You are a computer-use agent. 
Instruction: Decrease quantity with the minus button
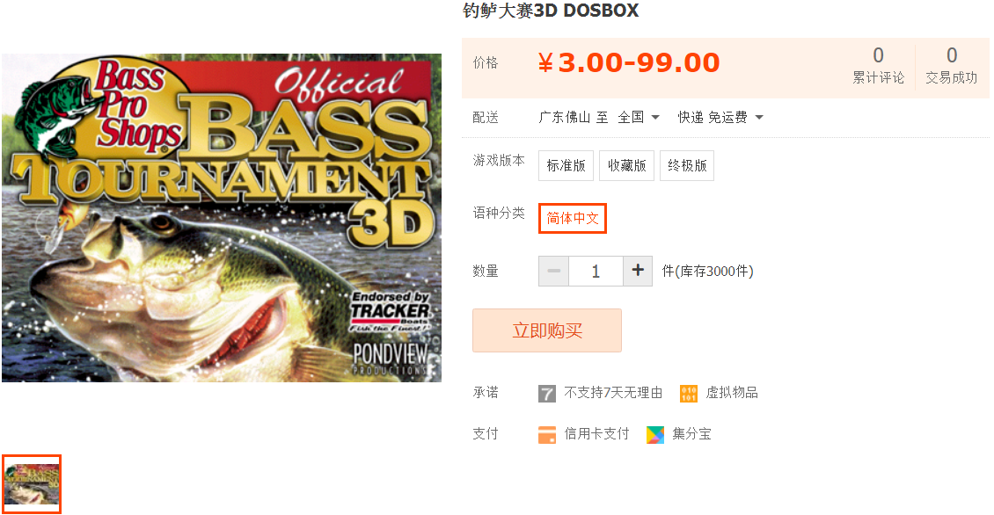click(x=553, y=271)
